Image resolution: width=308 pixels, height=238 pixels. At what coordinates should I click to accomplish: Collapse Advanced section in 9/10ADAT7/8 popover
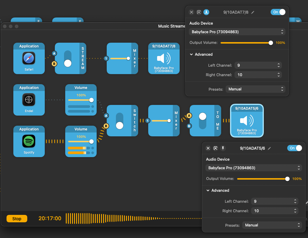pos(191,55)
